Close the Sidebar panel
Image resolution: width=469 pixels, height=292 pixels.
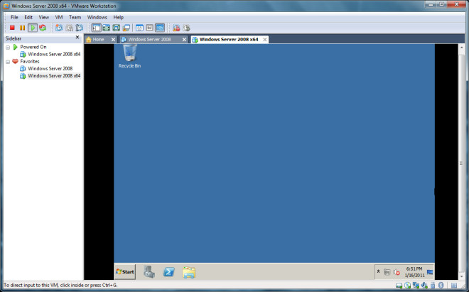pos(77,38)
